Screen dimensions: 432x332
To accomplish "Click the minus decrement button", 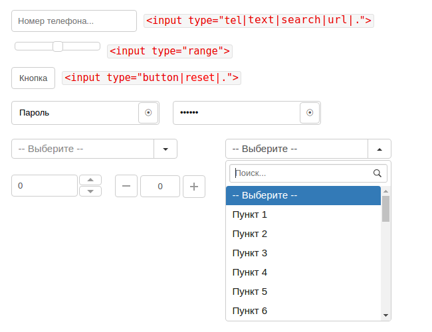I will click(126, 186).
